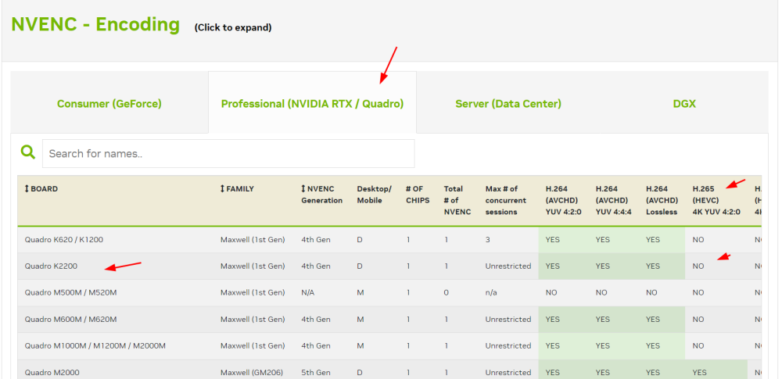Switch to the DGX tab

point(684,104)
